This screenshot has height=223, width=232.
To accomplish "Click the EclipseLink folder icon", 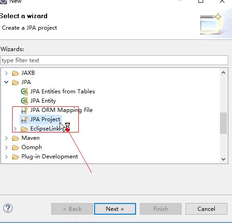I will pyautogui.click(x=24, y=129).
